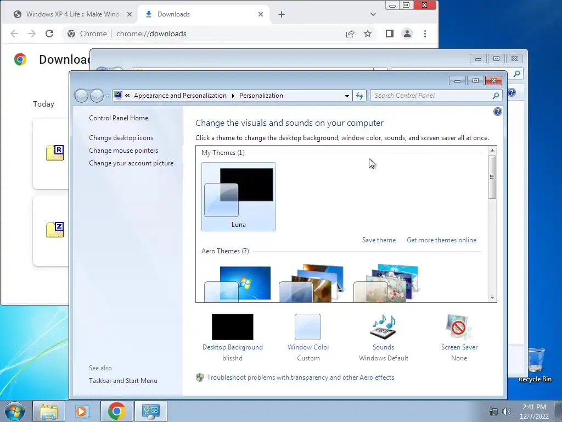Click the Recycle Bin desktop icon

(x=535, y=365)
